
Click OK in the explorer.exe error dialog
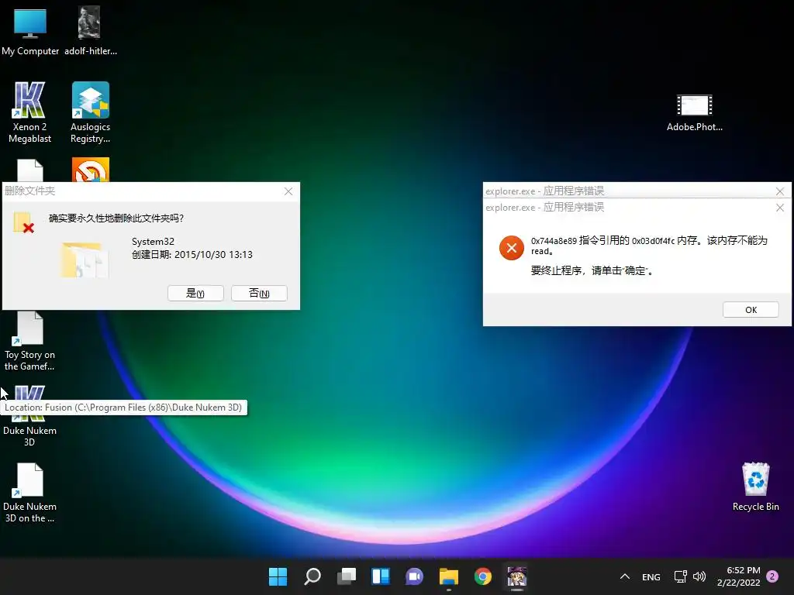point(751,310)
